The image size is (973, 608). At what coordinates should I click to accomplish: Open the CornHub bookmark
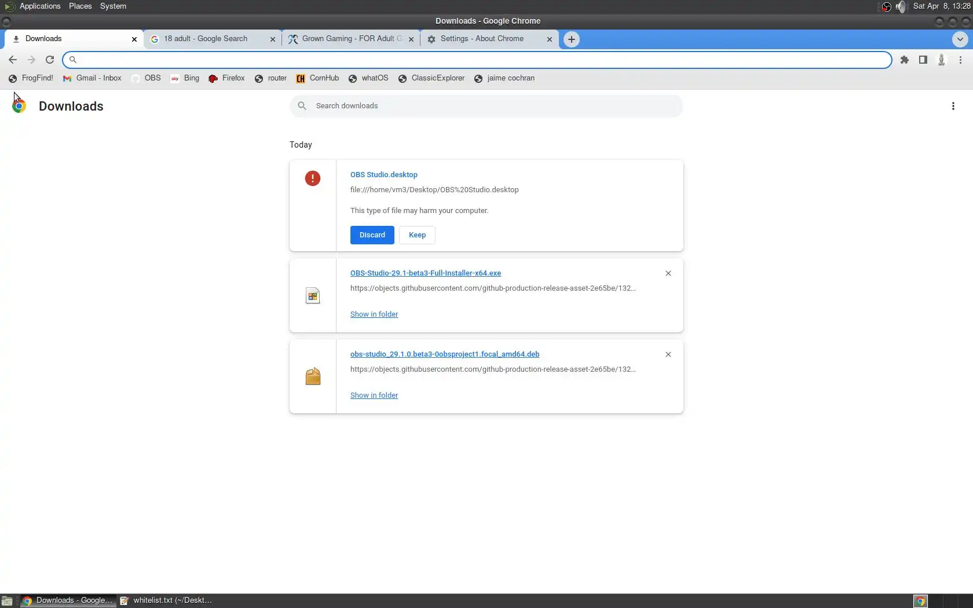click(317, 78)
